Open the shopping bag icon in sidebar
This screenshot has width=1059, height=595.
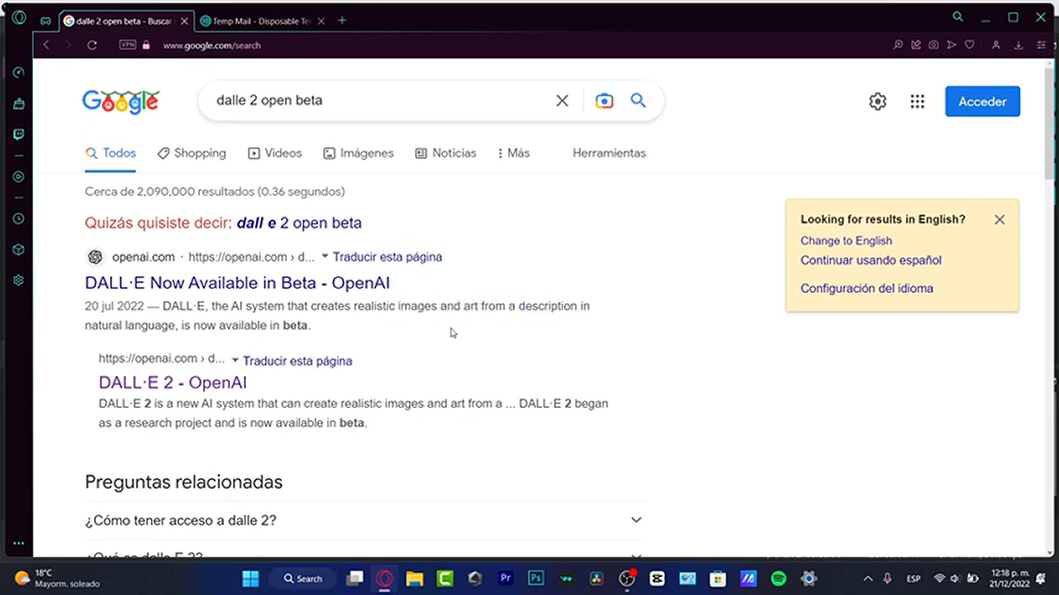pyautogui.click(x=19, y=104)
